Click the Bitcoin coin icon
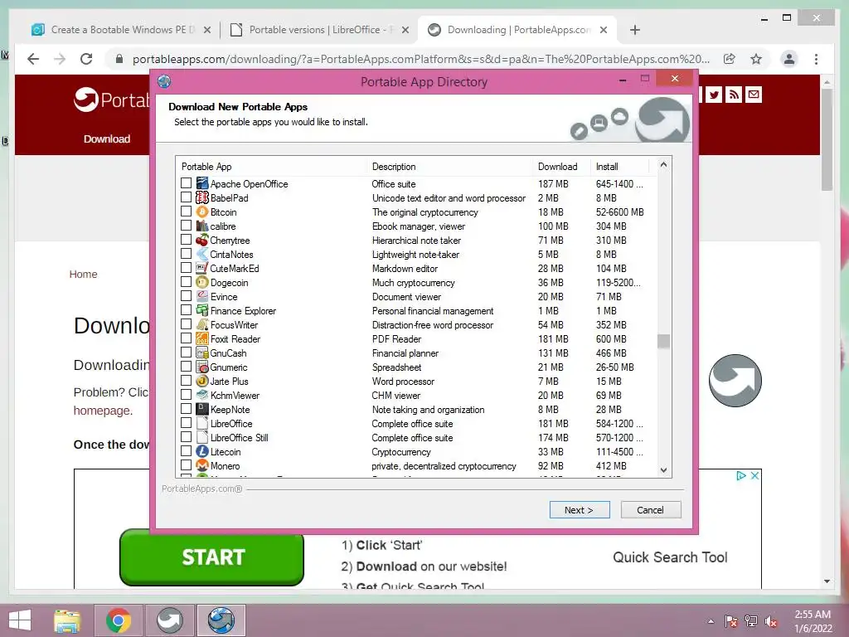The image size is (849, 637). 202,212
